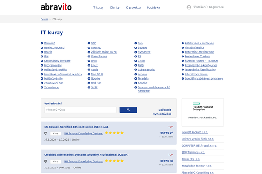Viewport: 262px width, 174px height.
Task: Click bullet icon beside Zálohování a archivace
Action: click(183, 43)
